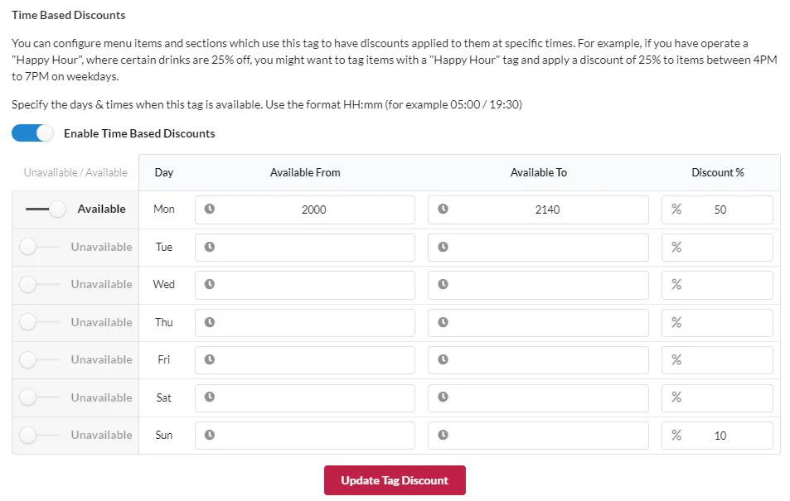Screen dimensions: 790x501
Task: Toggle Monday availability off
Action: tap(46, 209)
